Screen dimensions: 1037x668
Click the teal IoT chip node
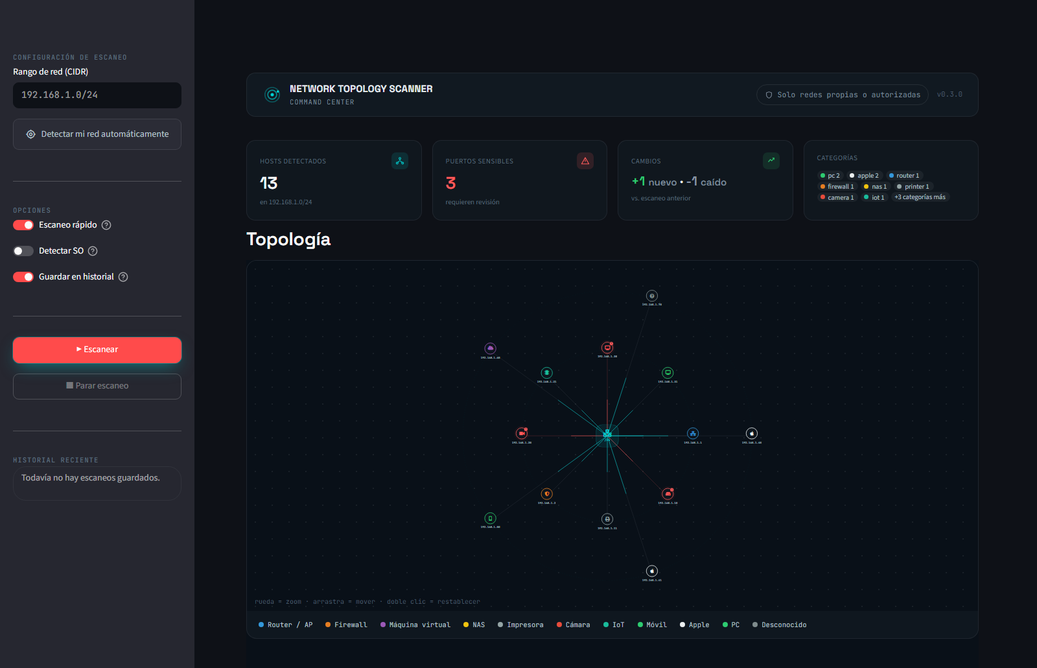547,373
